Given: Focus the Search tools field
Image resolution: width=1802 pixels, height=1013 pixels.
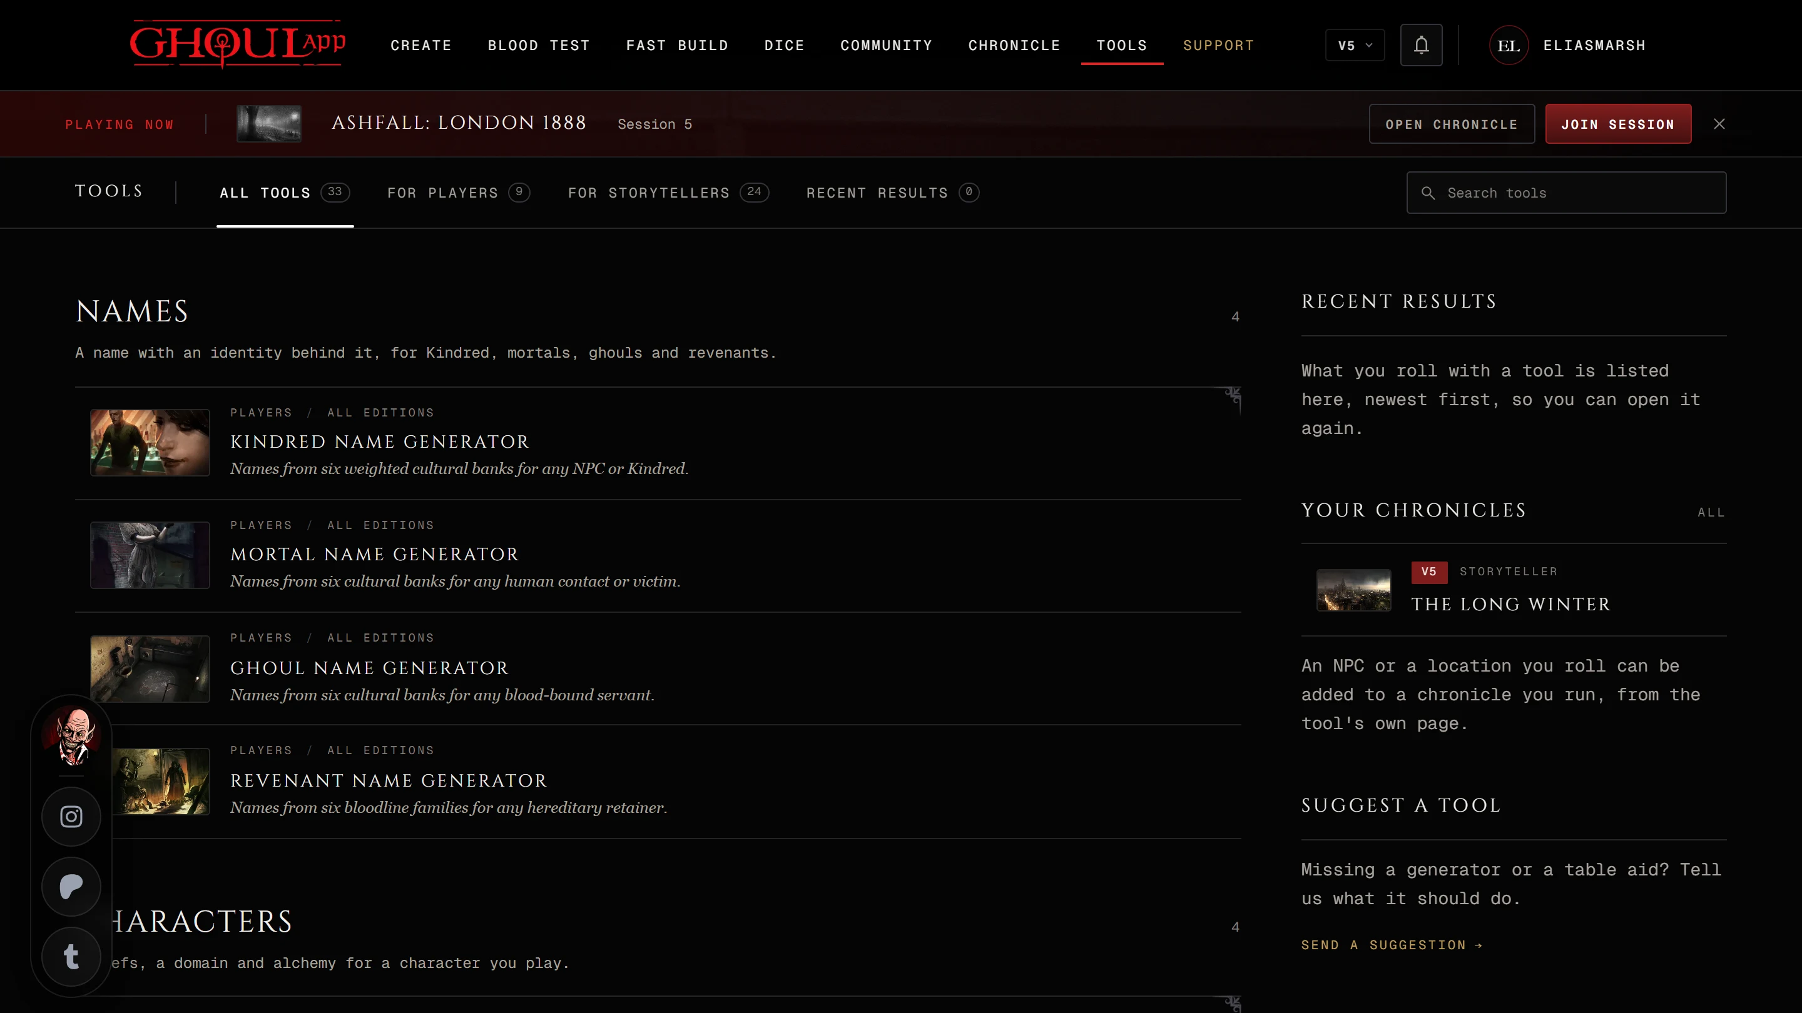Looking at the screenshot, I should coord(1566,193).
